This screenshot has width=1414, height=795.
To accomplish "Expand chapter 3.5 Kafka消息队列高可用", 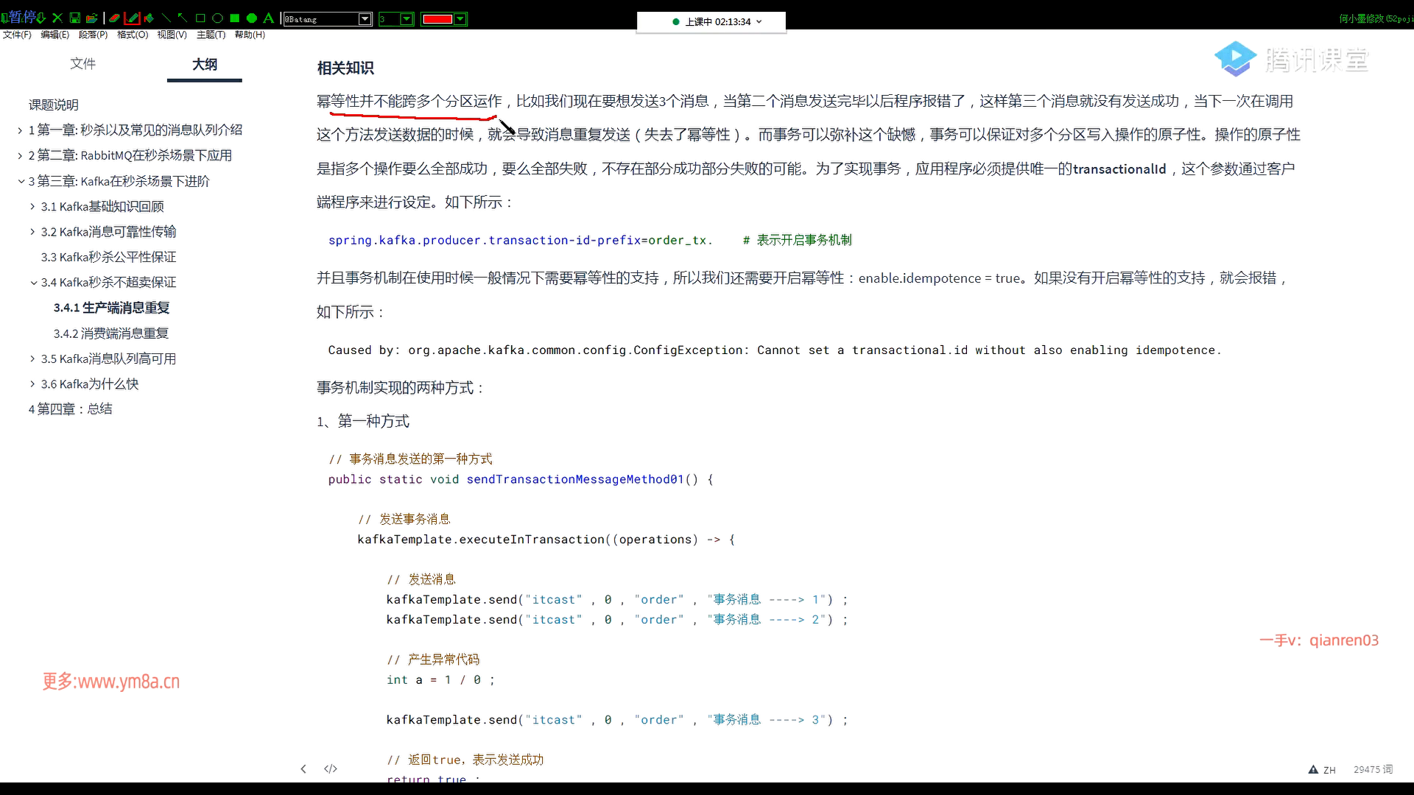I will click(32, 358).
